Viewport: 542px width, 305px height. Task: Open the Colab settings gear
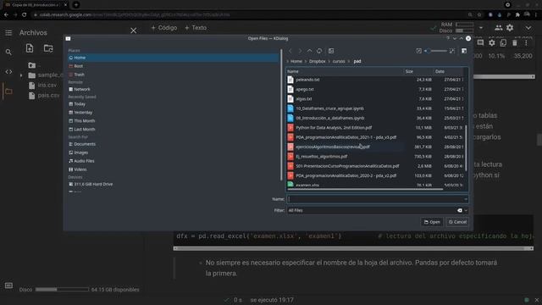click(x=510, y=28)
